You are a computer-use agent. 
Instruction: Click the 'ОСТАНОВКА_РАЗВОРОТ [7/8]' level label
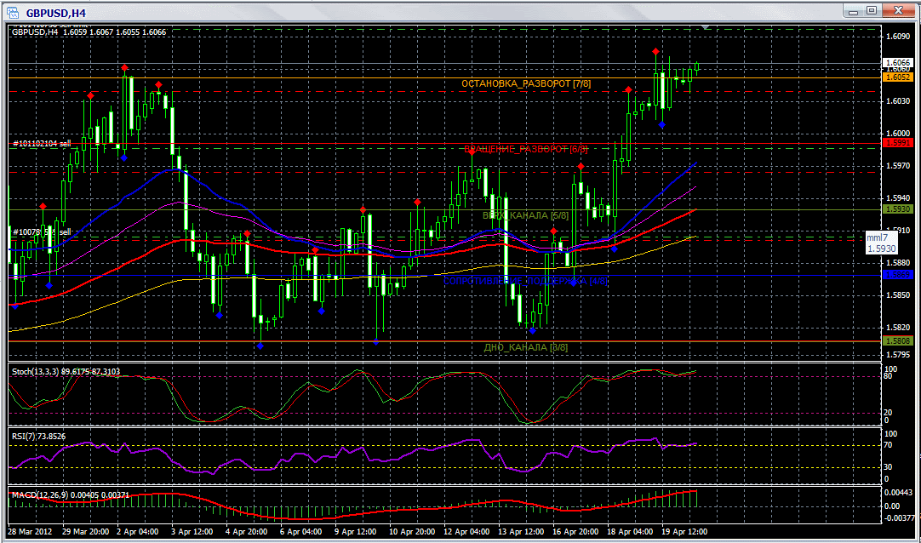pyautogui.click(x=526, y=84)
